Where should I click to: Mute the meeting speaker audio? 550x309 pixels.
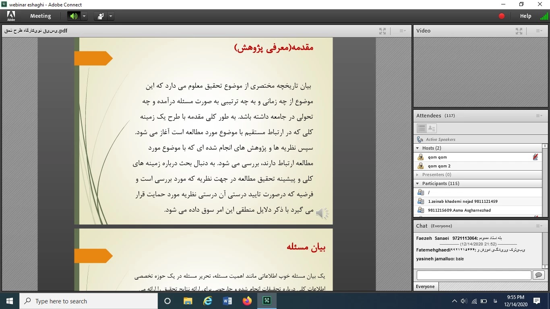point(73,16)
